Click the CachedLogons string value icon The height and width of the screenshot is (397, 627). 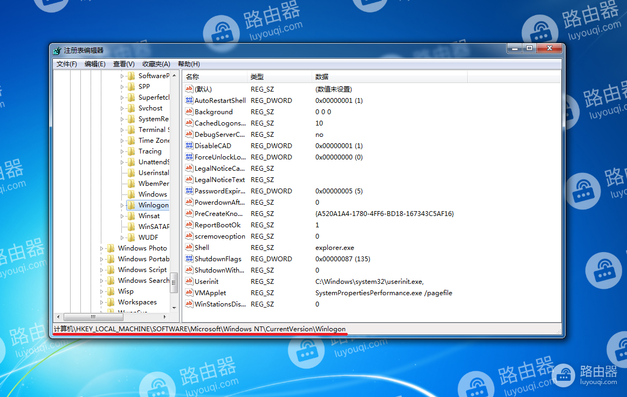pyautogui.click(x=189, y=123)
